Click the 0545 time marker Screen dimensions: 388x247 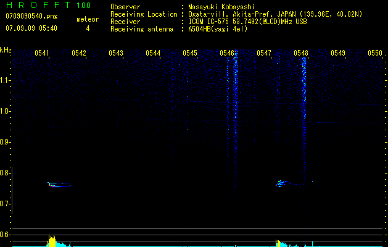190,53
